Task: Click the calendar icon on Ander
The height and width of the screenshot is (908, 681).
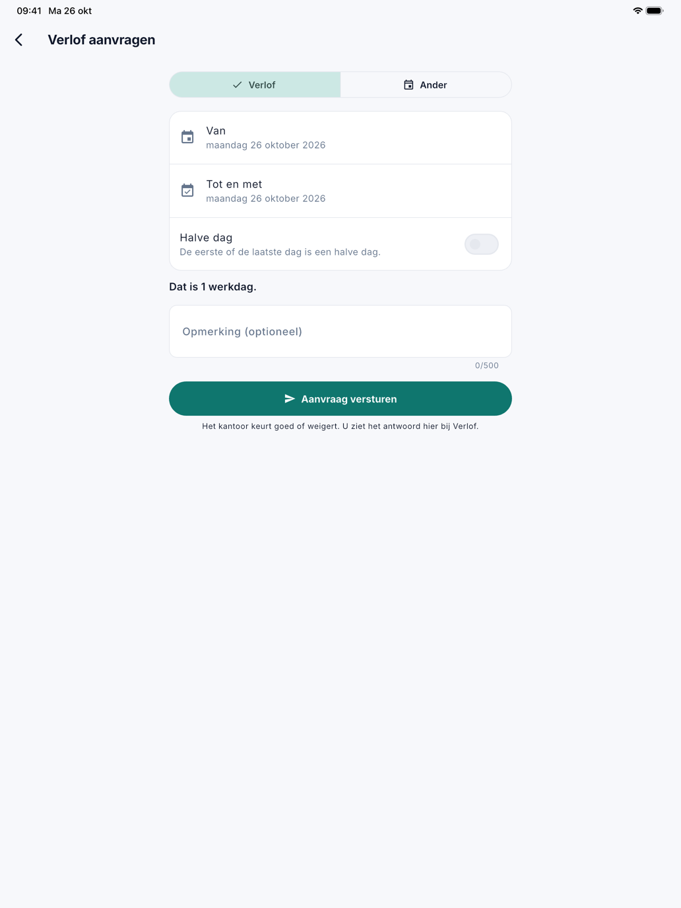Action: coord(408,85)
